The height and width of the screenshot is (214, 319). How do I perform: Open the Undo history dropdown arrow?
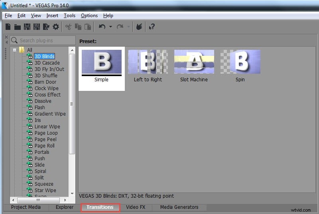point(111,27)
